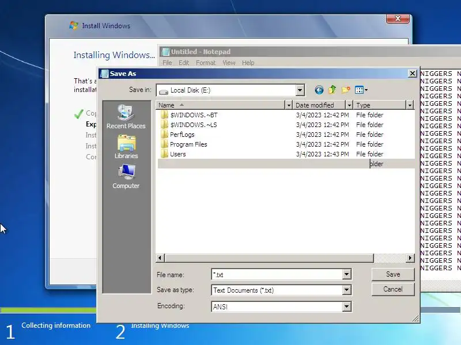
Task: Sort files by Type column header
Action: pos(380,105)
